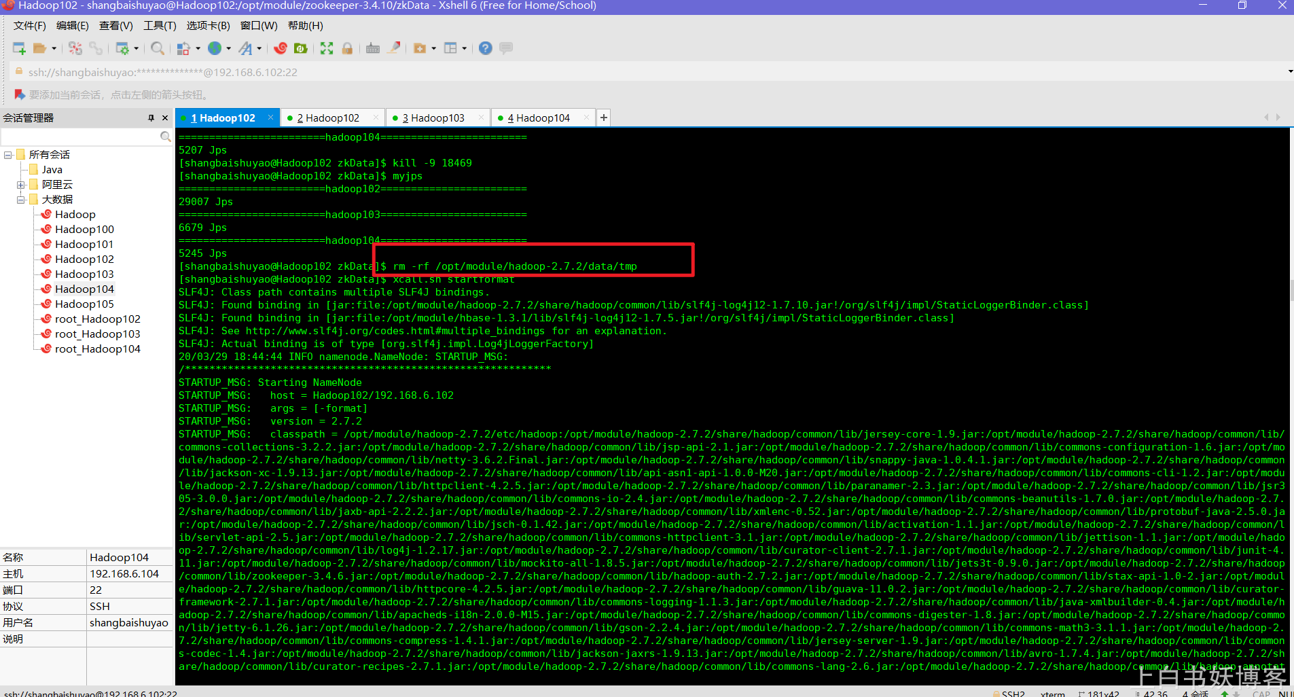
Task: Select the Java folder in session tree
Action: click(46, 170)
